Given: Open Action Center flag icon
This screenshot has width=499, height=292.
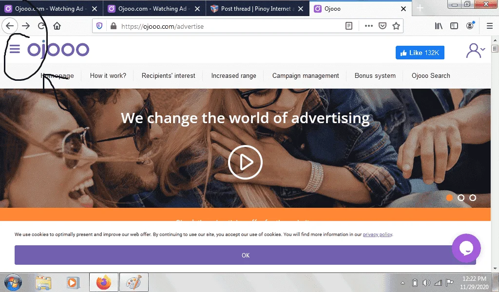Looking at the screenshot, I should 450,282.
